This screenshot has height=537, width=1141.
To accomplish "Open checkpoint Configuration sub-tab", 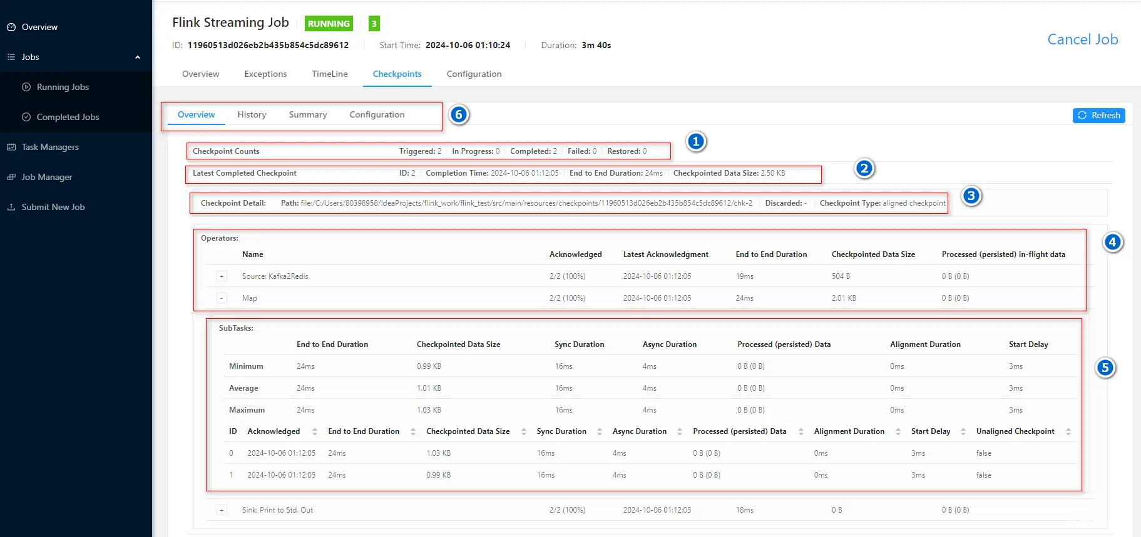I will 377,114.
